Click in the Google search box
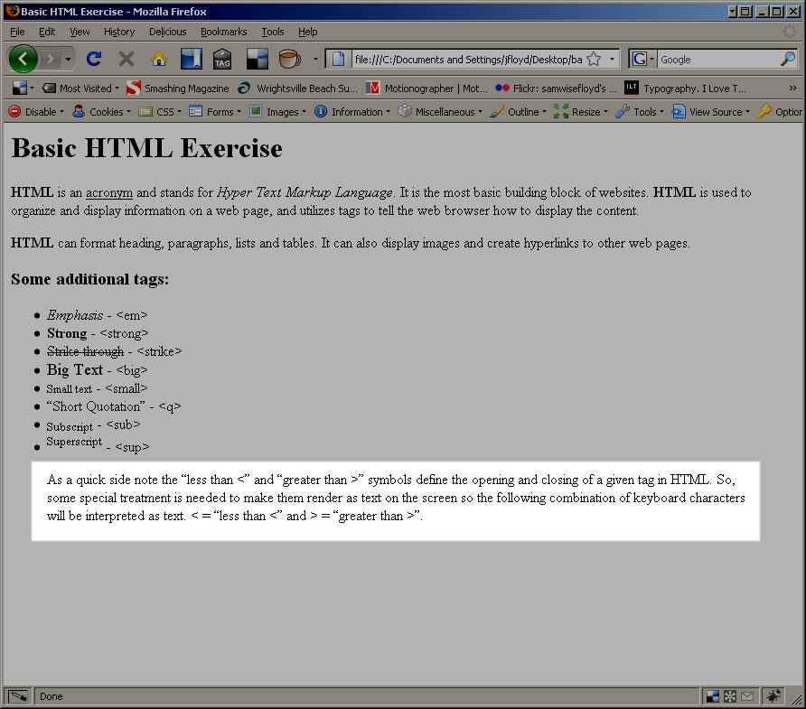The width and height of the screenshot is (806, 709). tap(718, 59)
